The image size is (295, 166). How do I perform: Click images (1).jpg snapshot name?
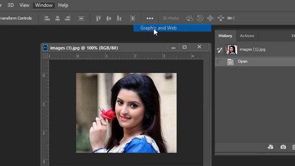pos(252,49)
